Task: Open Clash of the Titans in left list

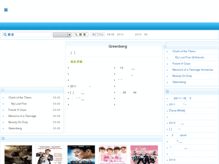Action: (x=20, y=97)
